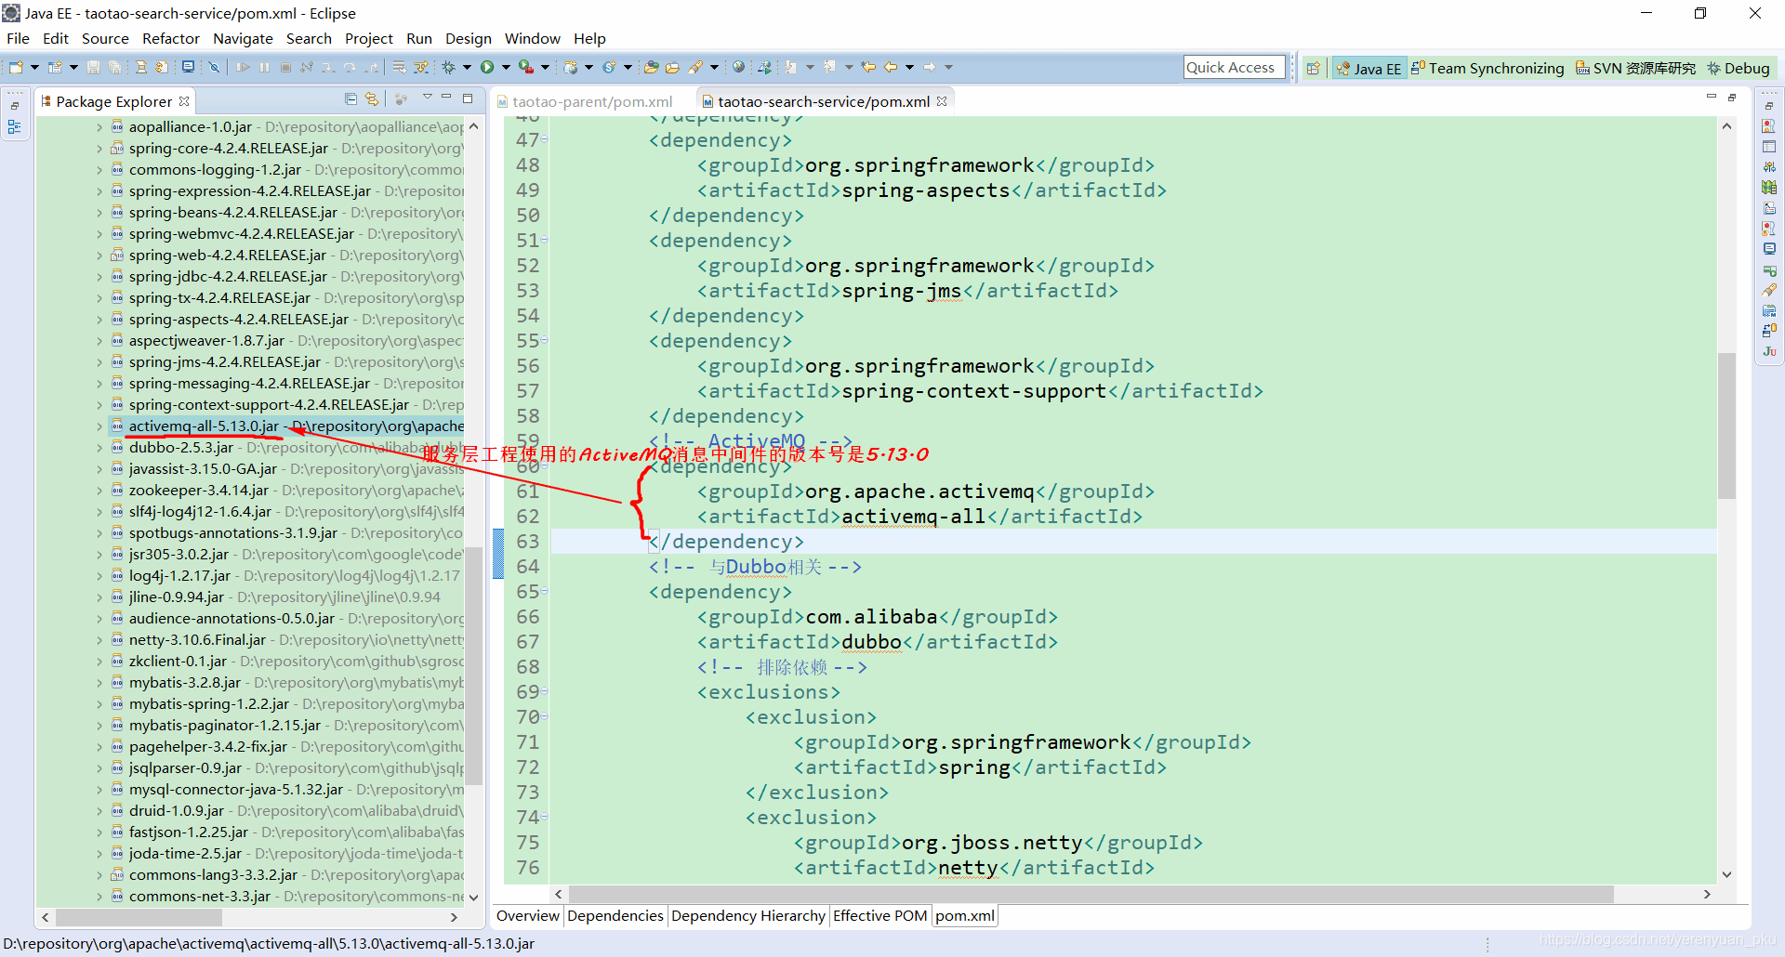This screenshot has height=957, width=1785.
Task: Open the Search flashlight in right trim
Action: point(1769,290)
